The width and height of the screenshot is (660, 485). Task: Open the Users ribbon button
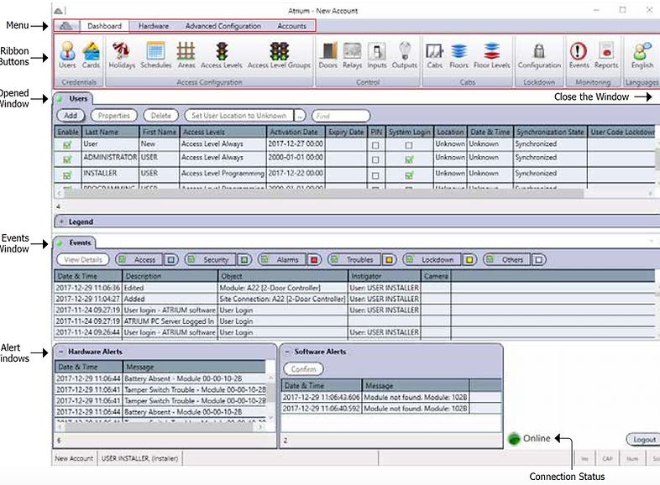click(67, 55)
